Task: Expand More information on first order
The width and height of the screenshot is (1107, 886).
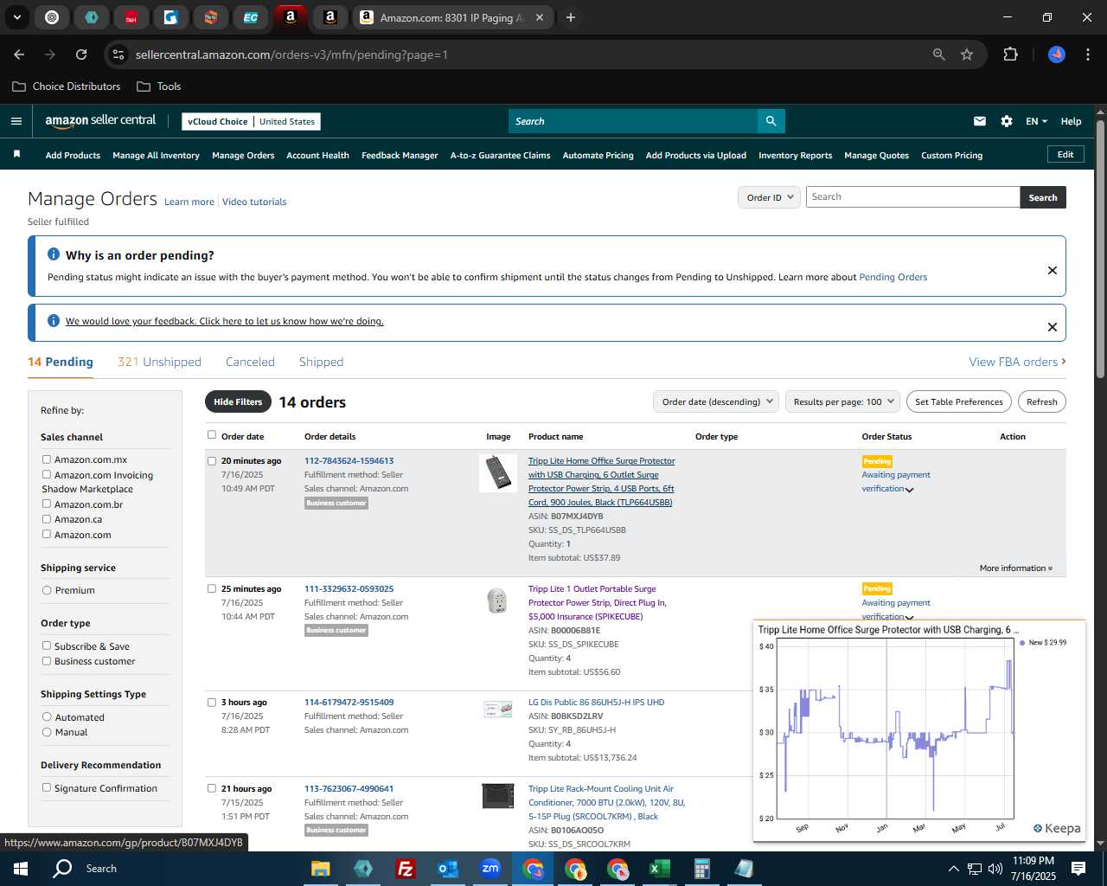Action: click(1016, 568)
